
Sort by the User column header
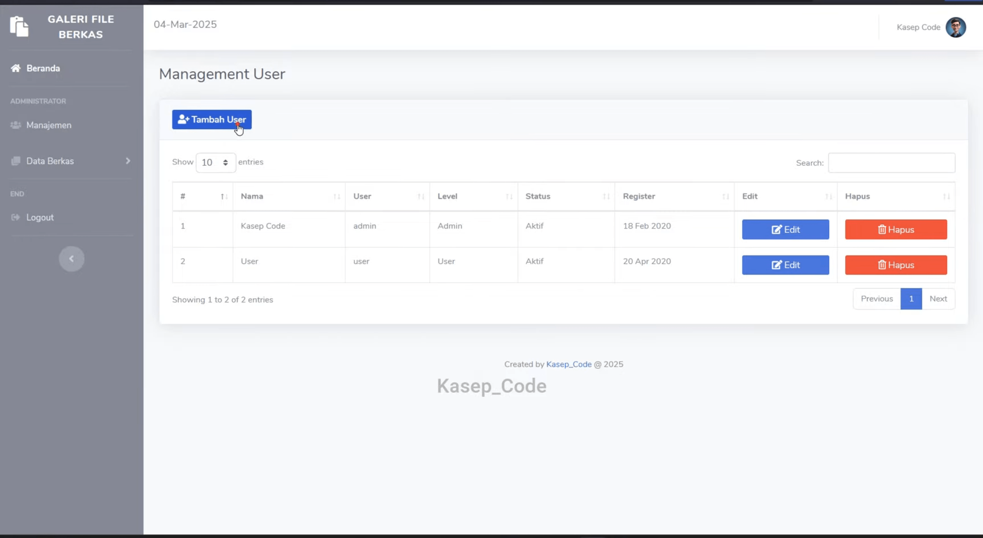387,196
